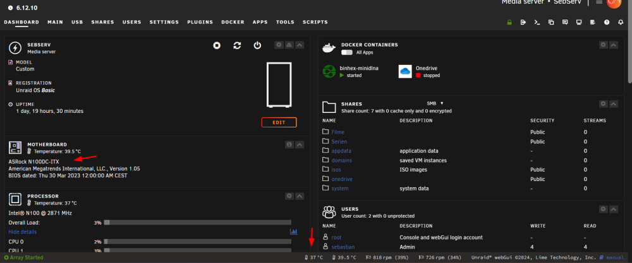632x263 pixels.
Task: Open the hamburger menu in header
Action: (599, 2)
